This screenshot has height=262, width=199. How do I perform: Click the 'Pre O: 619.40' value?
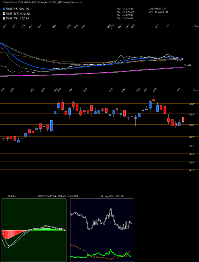tap(125, 9)
